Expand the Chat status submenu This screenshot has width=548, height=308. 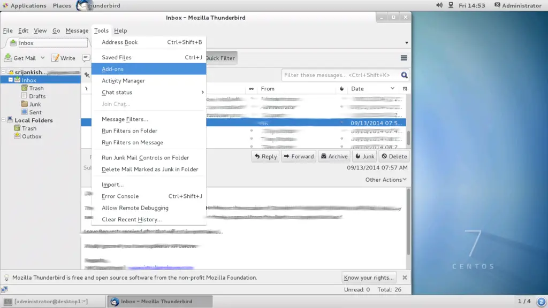(149, 92)
